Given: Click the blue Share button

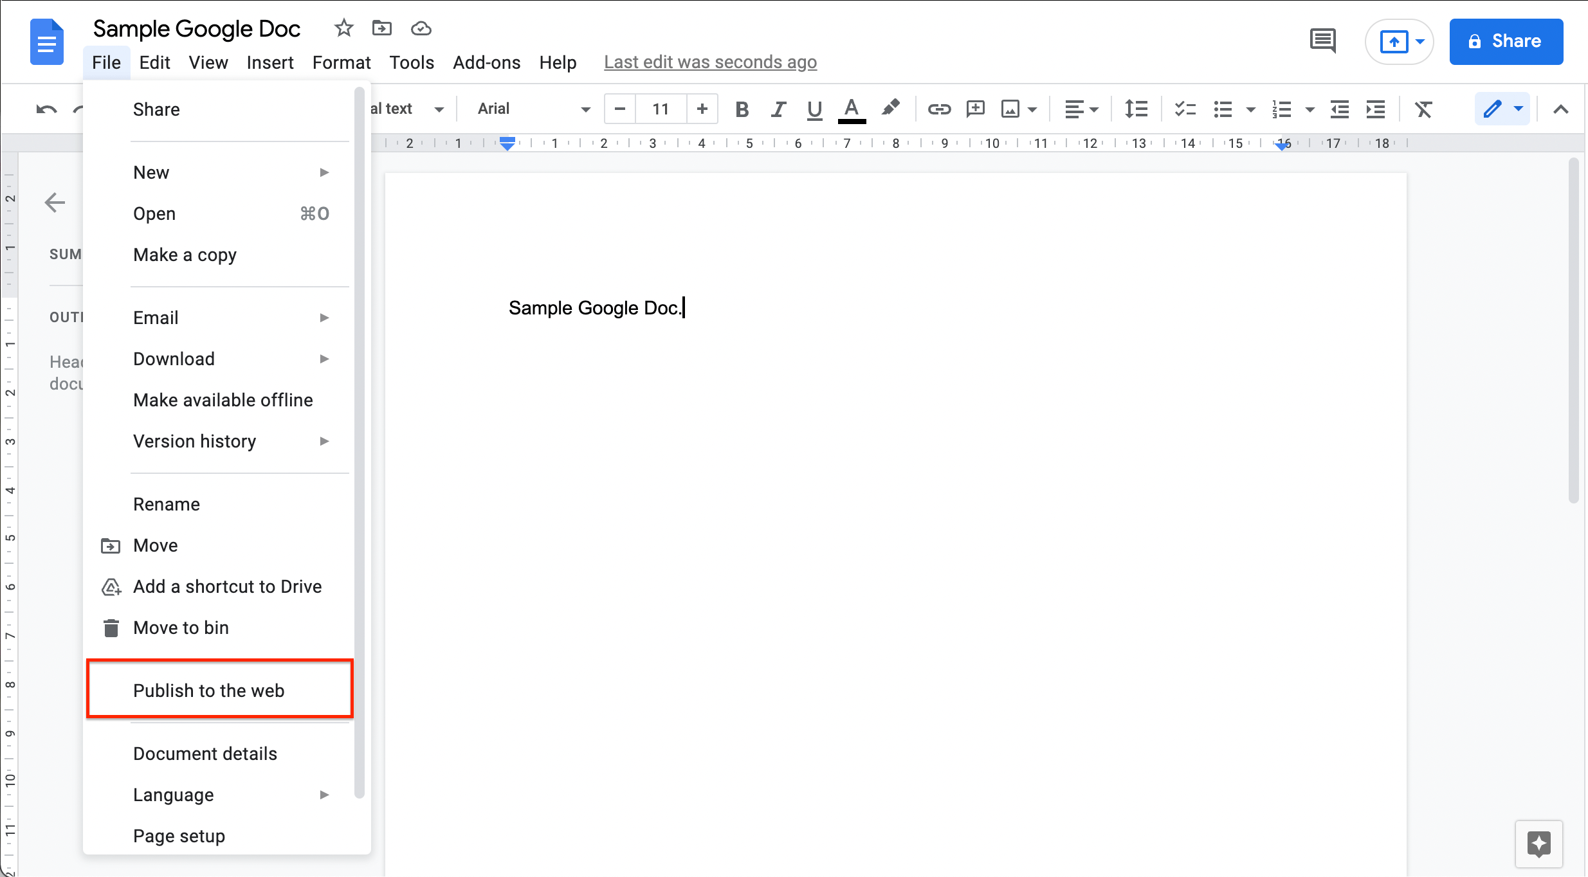Looking at the screenshot, I should (x=1506, y=41).
